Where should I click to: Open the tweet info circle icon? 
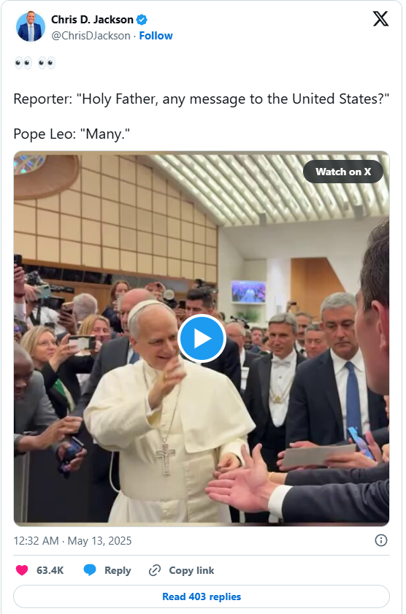tap(381, 540)
